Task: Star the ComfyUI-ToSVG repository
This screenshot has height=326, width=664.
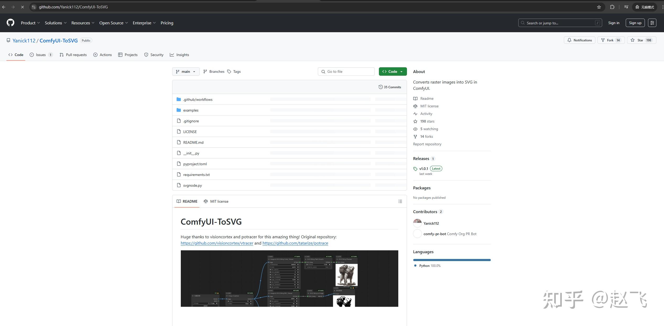Action: point(641,40)
